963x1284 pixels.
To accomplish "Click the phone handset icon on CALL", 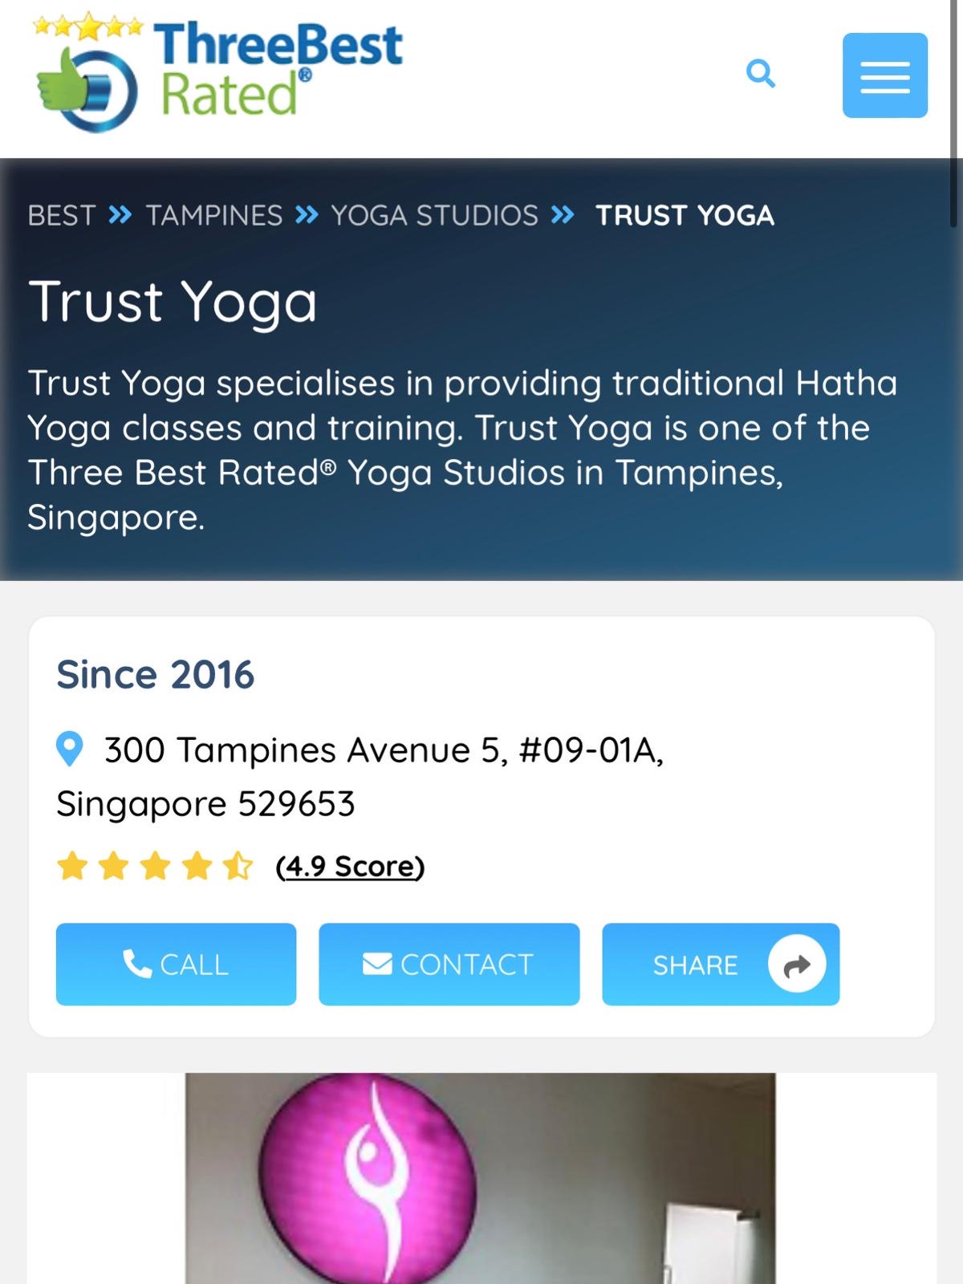I will [x=137, y=964].
